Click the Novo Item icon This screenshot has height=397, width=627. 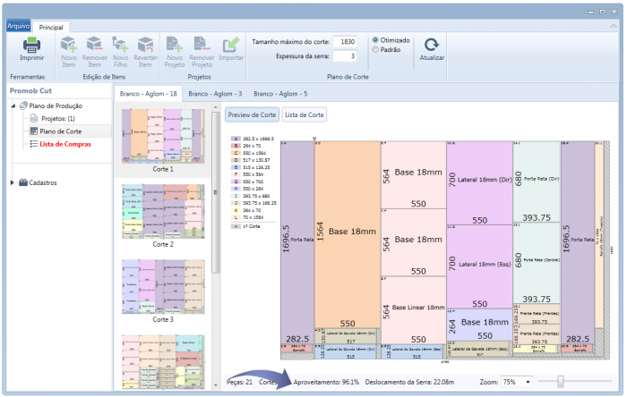[x=69, y=45]
